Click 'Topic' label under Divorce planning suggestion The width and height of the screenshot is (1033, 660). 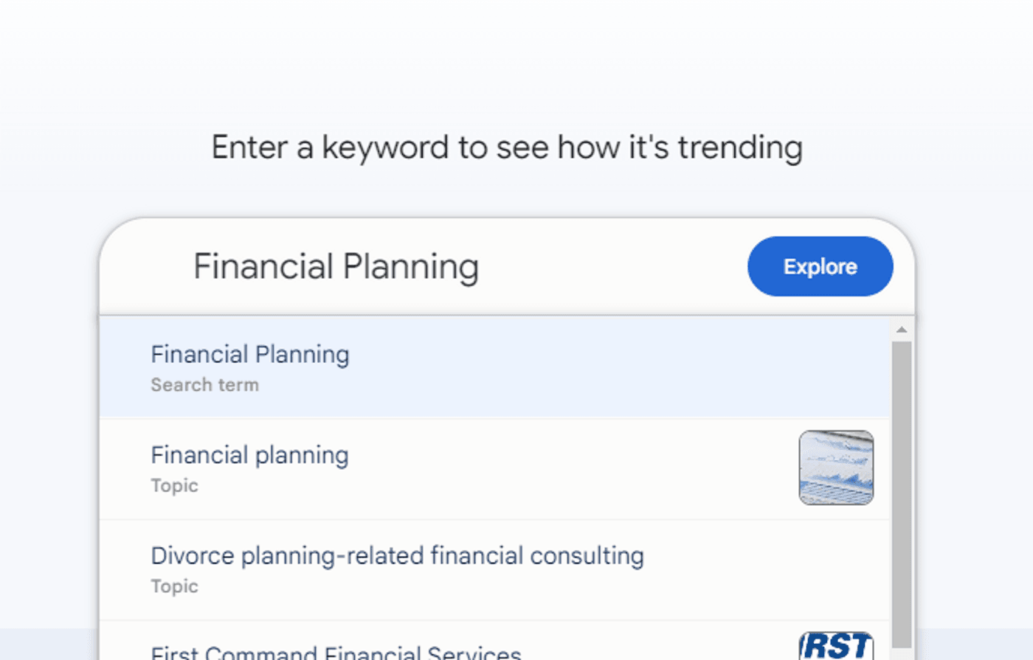[x=175, y=586]
